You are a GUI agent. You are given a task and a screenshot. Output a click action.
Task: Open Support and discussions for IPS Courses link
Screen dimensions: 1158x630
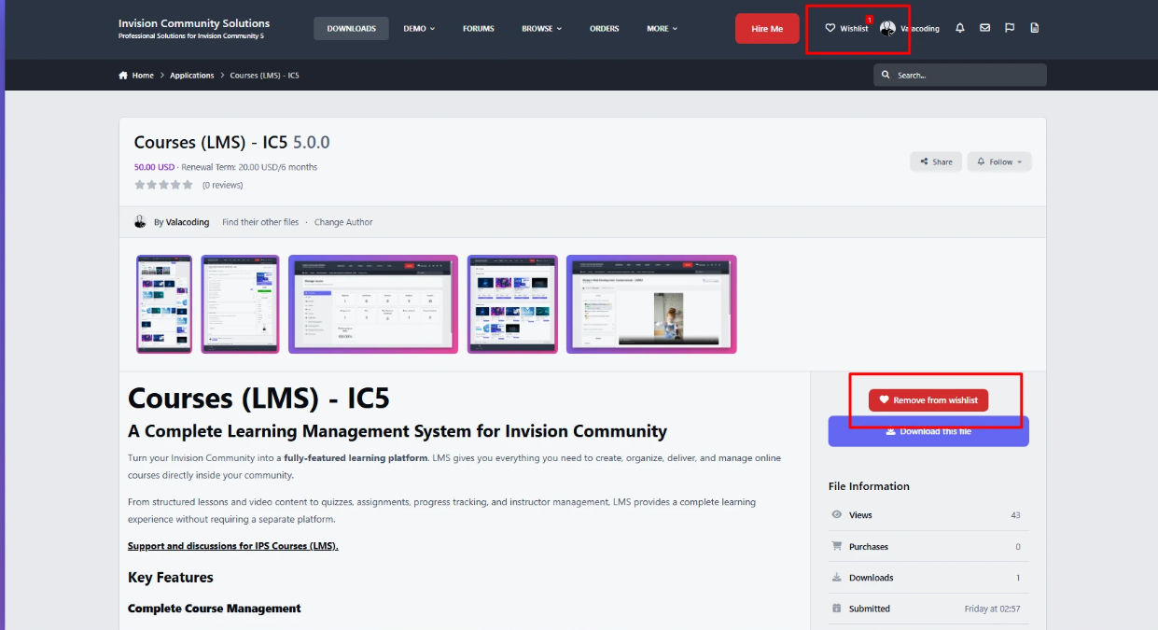pos(233,546)
